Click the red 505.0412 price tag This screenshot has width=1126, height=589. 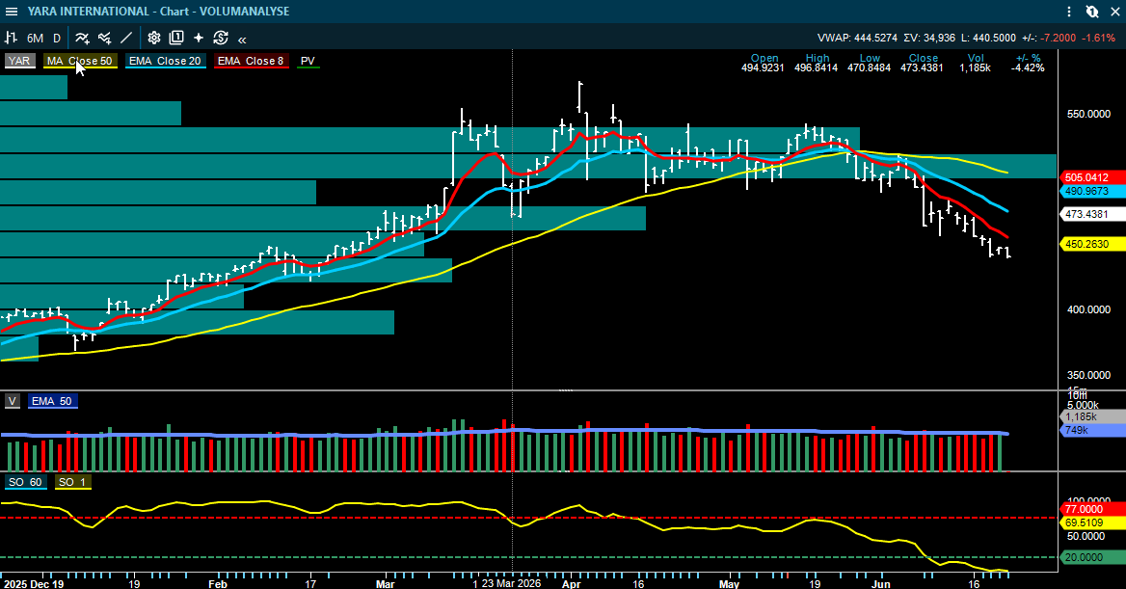1091,177
